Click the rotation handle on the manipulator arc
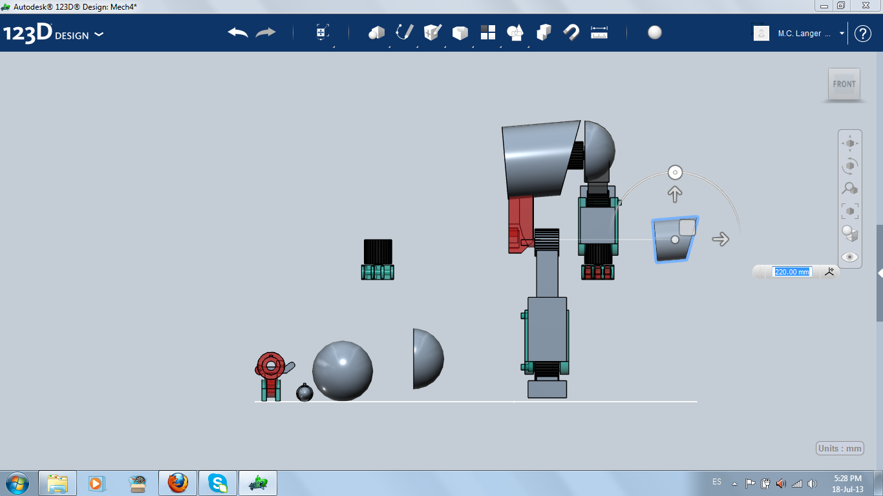Viewport: 883px width, 496px height. [x=675, y=172]
